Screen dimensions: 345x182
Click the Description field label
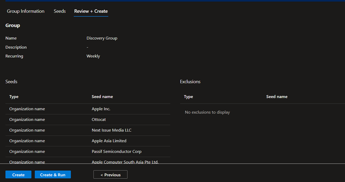click(x=16, y=47)
